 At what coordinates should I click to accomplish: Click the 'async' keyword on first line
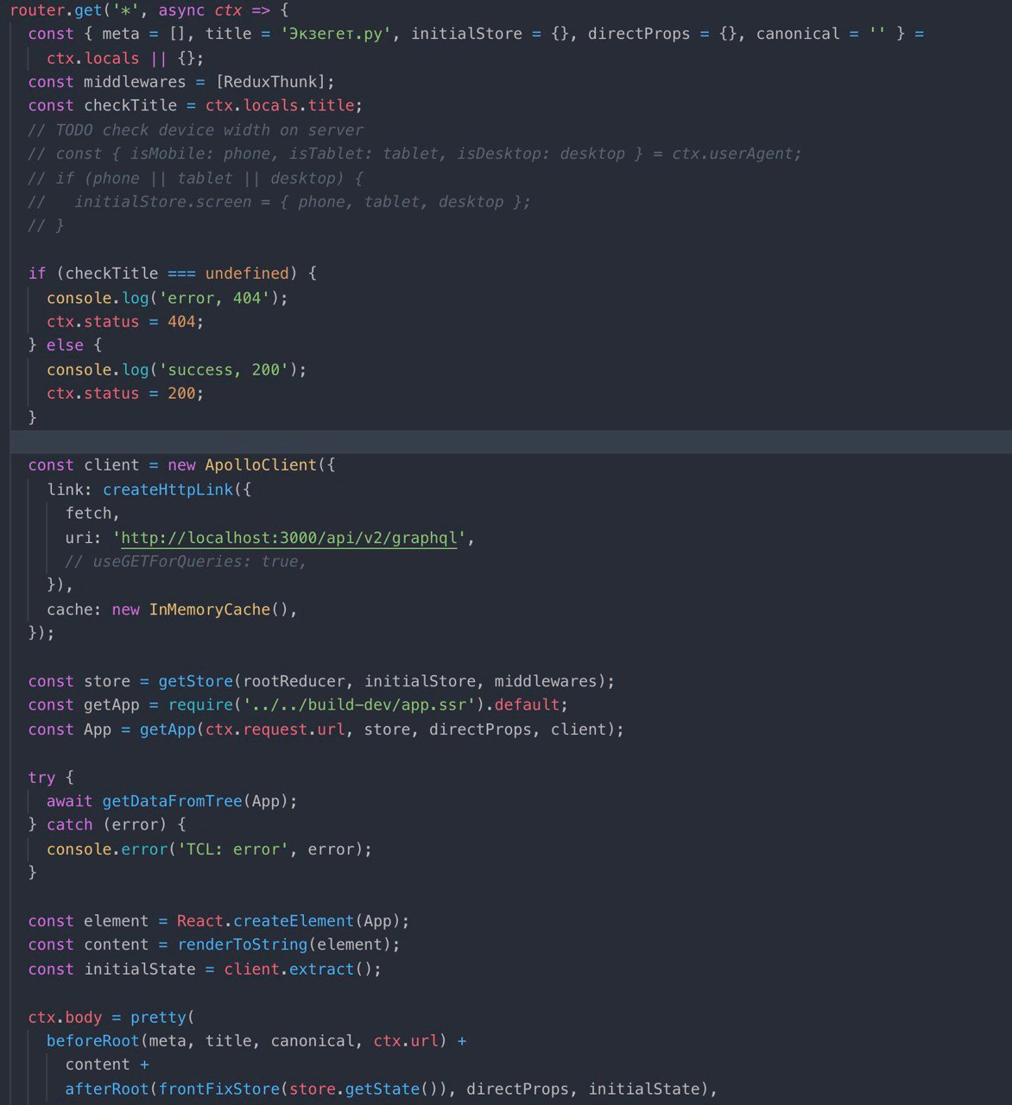pos(181,10)
